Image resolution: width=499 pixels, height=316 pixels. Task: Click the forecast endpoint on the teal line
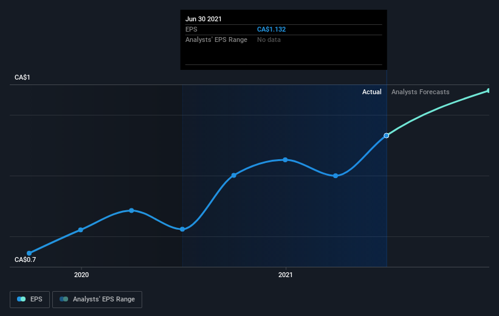pos(489,91)
